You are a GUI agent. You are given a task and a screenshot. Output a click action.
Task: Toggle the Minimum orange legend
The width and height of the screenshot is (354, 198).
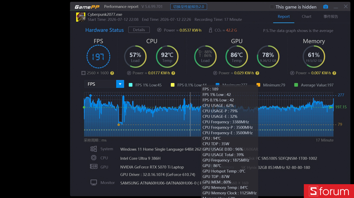point(258,85)
